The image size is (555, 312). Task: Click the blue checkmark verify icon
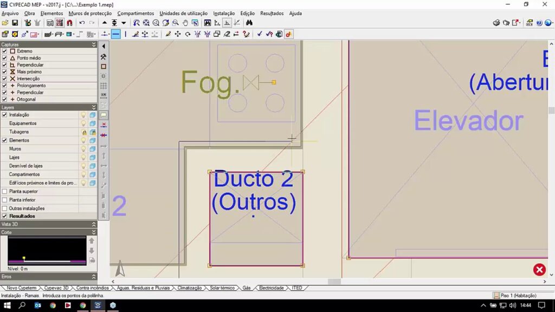[260, 34]
